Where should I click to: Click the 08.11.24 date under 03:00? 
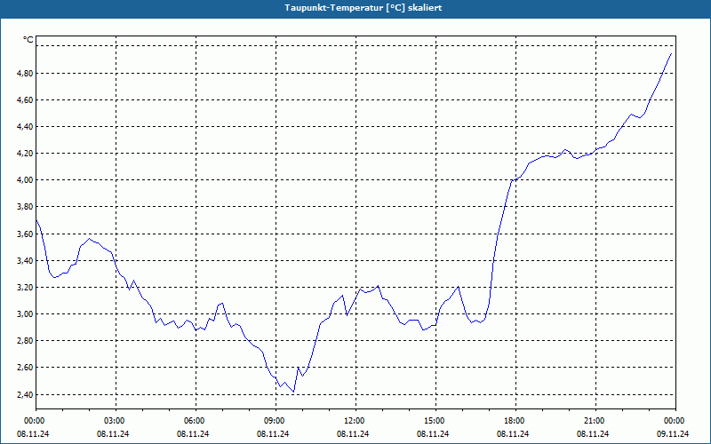(x=113, y=434)
